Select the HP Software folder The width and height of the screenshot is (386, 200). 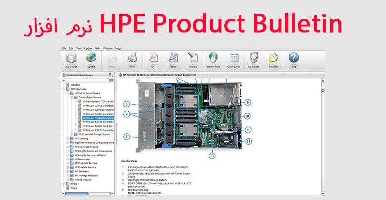82,171
